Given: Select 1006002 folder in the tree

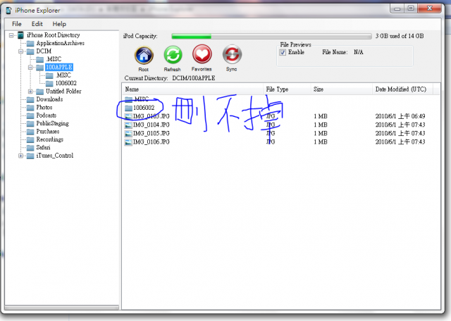Looking at the screenshot, I should coord(66,83).
